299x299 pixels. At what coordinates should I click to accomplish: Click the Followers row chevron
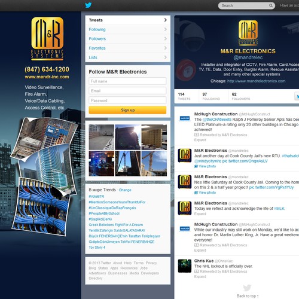(x=166, y=39)
